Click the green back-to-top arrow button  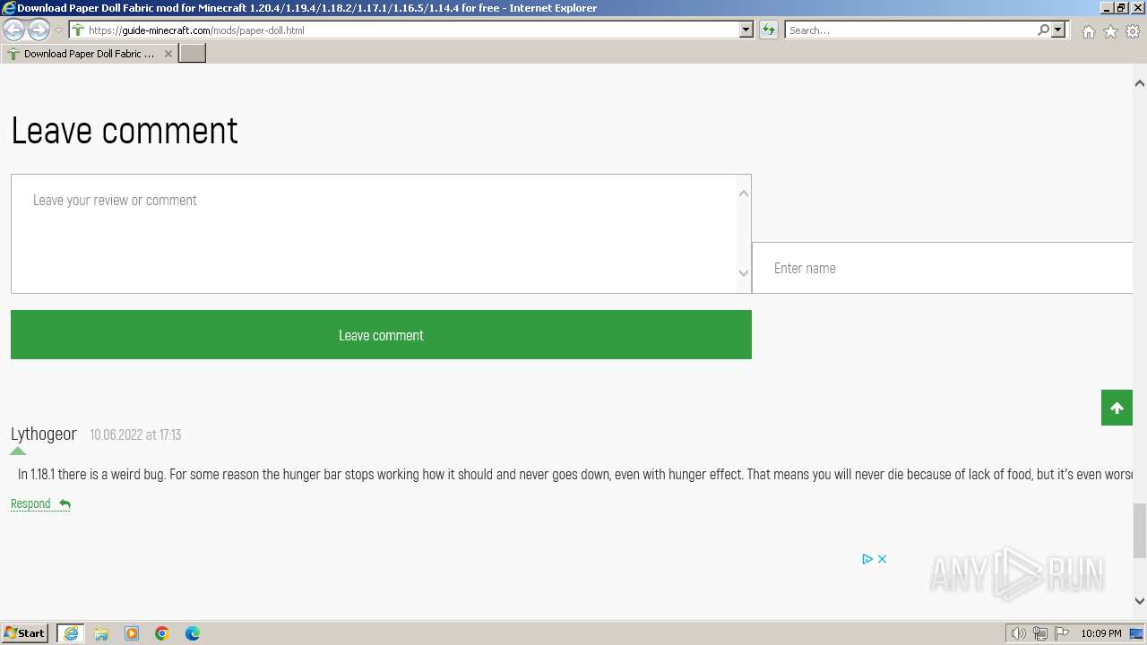[1117, 408]
